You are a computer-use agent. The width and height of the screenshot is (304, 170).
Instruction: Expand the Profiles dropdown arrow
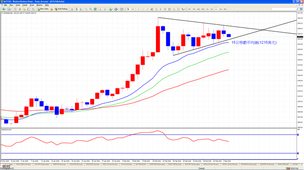11,9
